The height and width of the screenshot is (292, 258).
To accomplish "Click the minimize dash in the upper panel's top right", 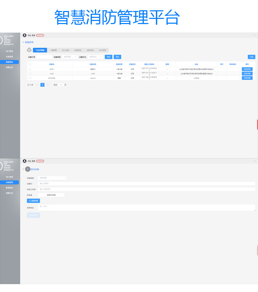I will 254,35.
